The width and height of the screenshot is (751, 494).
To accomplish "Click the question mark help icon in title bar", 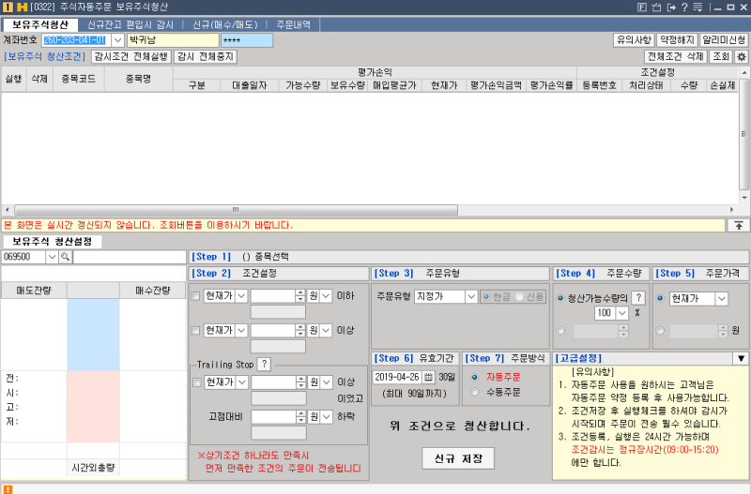I will [x=684, y=7].
